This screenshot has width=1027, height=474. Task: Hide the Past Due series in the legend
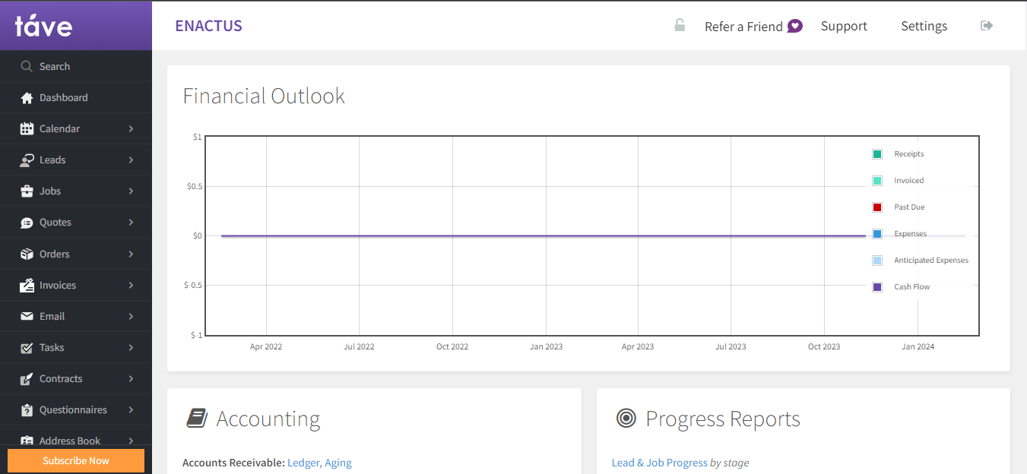point(876,207)
